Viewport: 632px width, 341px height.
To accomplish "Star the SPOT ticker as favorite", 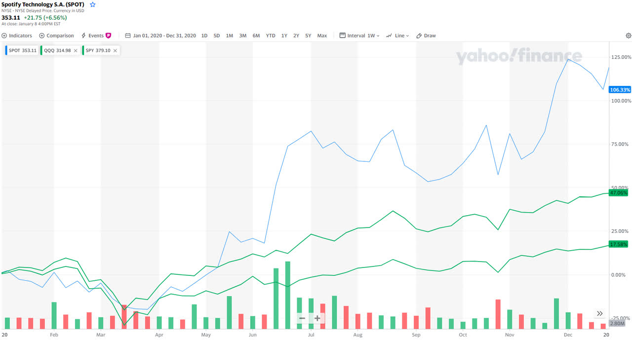I will [92, 4].
